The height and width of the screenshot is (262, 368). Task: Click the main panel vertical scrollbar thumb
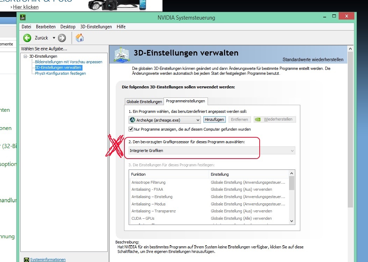coord(350,130)
